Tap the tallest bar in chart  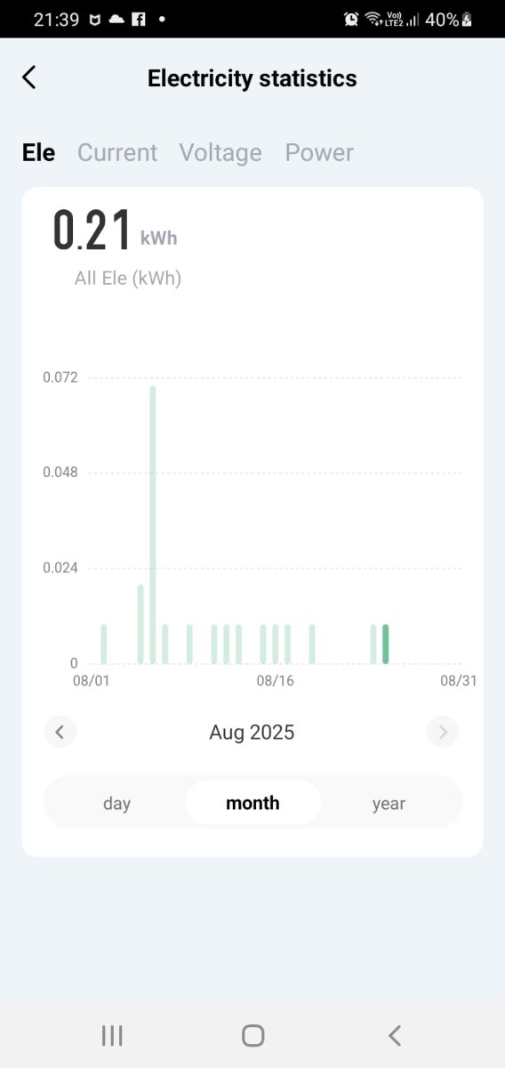point(153,524)
